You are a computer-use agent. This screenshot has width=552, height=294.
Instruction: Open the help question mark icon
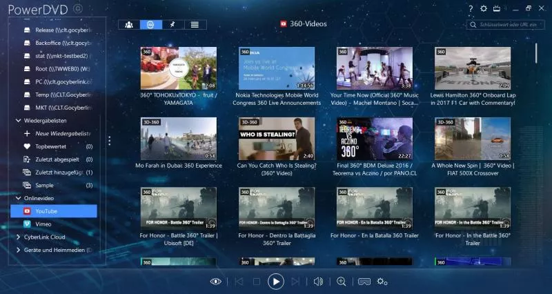[471, 9]
